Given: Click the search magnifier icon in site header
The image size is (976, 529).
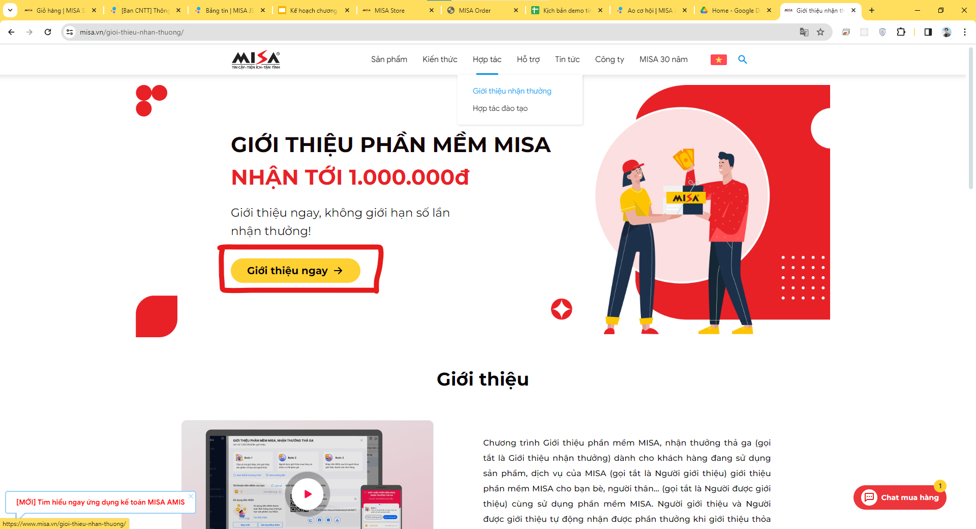Looking at the screenshot, I should point(742,60).
